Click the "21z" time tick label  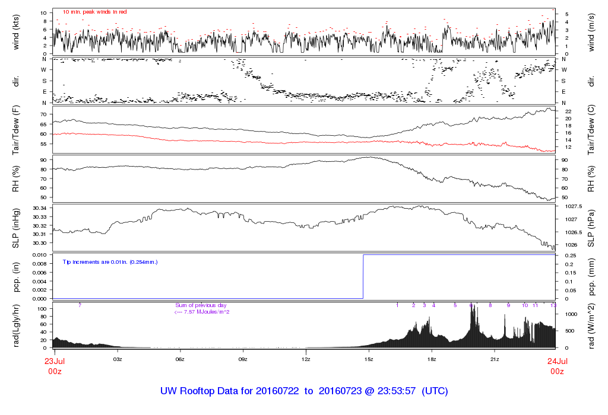coord(495,359)
